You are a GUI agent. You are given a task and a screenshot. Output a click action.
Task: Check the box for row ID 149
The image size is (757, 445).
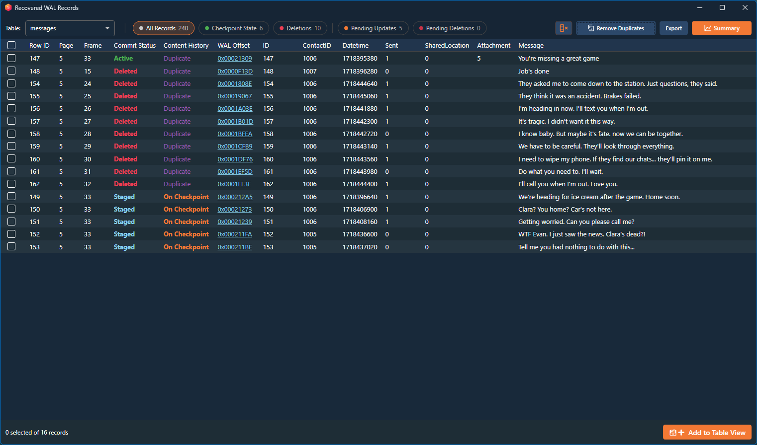click(x=11, y=197)
